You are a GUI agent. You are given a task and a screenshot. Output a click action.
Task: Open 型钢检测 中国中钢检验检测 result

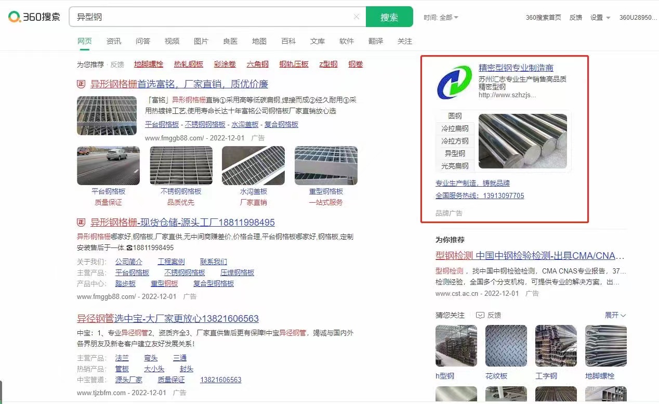tap(530, 256)
